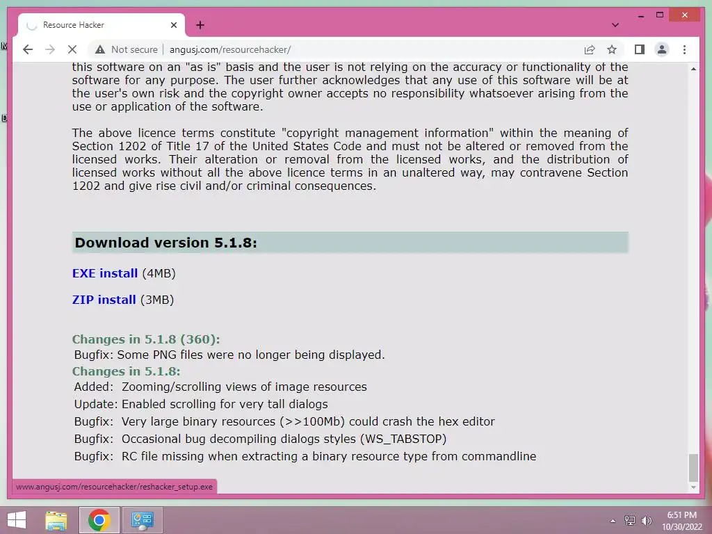
Task: Select the Resource Hacker tab
Action: 102,25
